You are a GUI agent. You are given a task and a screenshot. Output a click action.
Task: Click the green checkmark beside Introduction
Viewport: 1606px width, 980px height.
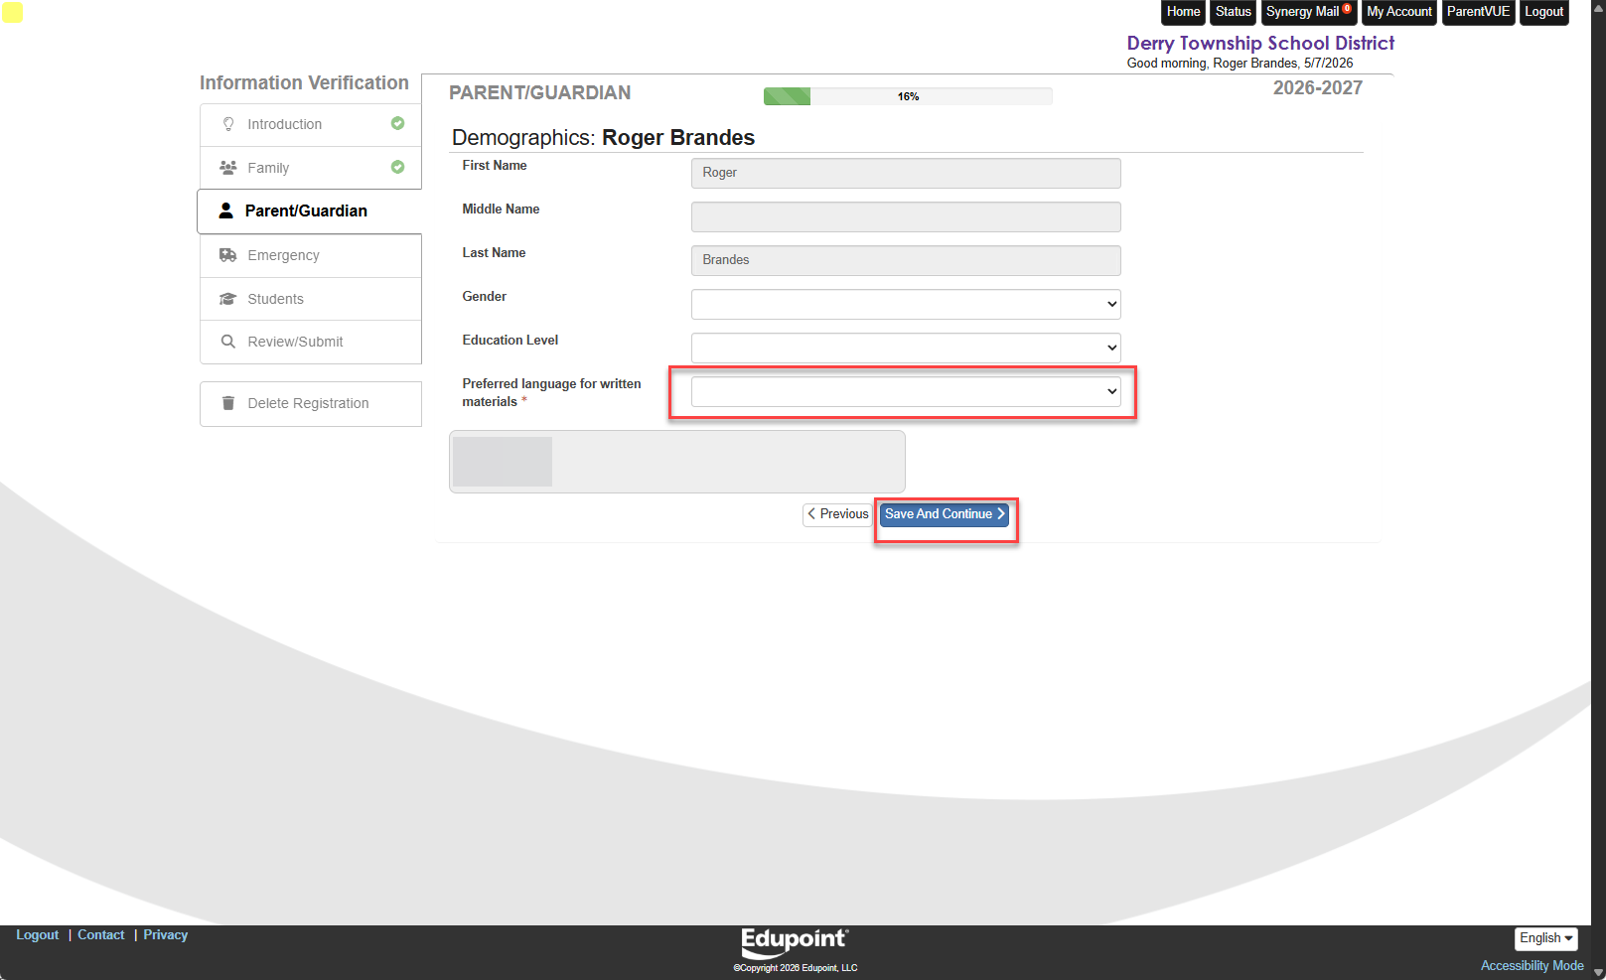coord(397,123)
